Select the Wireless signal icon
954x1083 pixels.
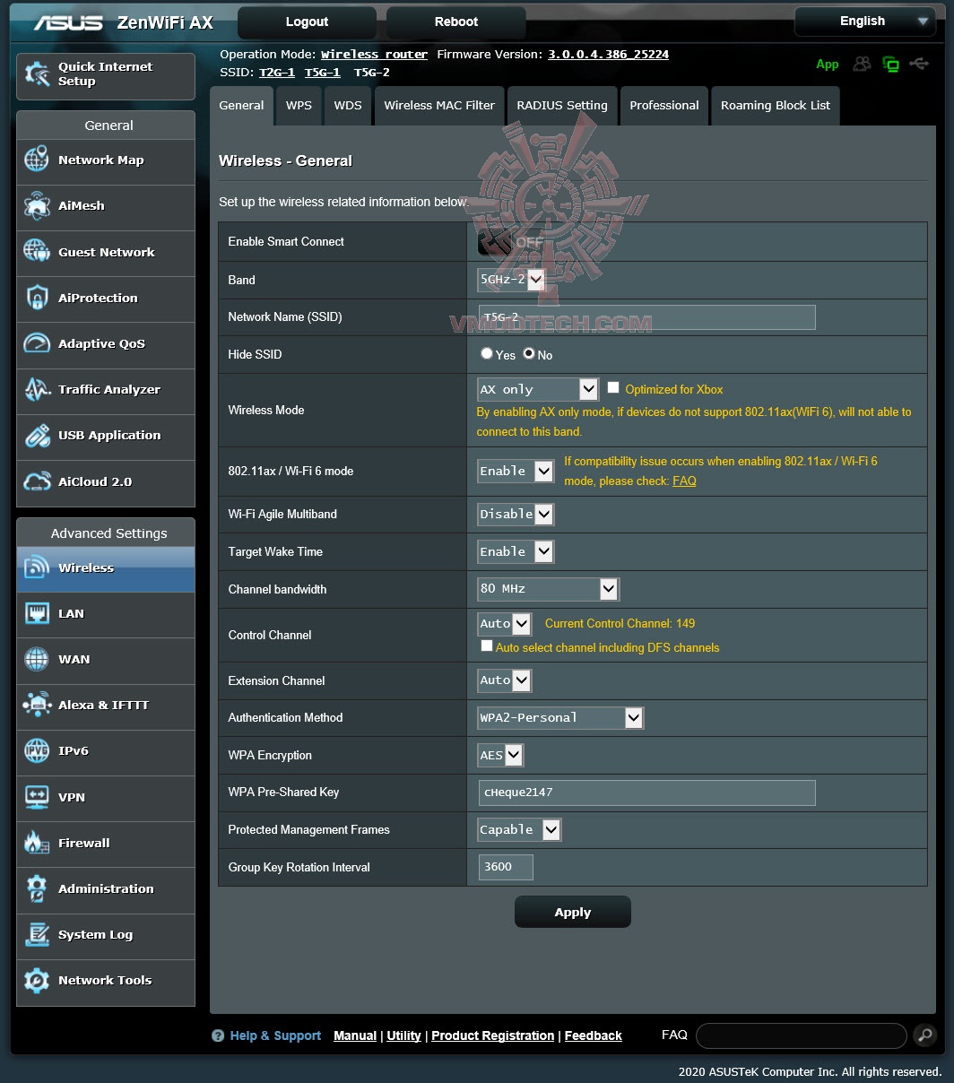(37, 567)
